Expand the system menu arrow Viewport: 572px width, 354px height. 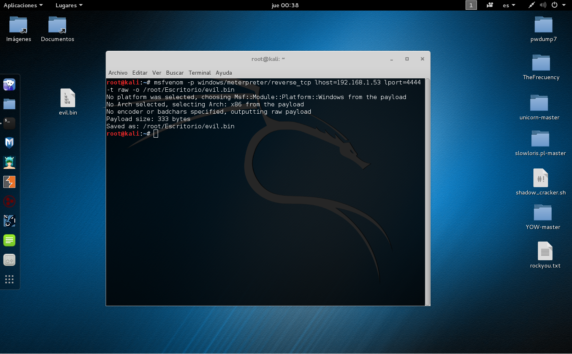(564, 5)
